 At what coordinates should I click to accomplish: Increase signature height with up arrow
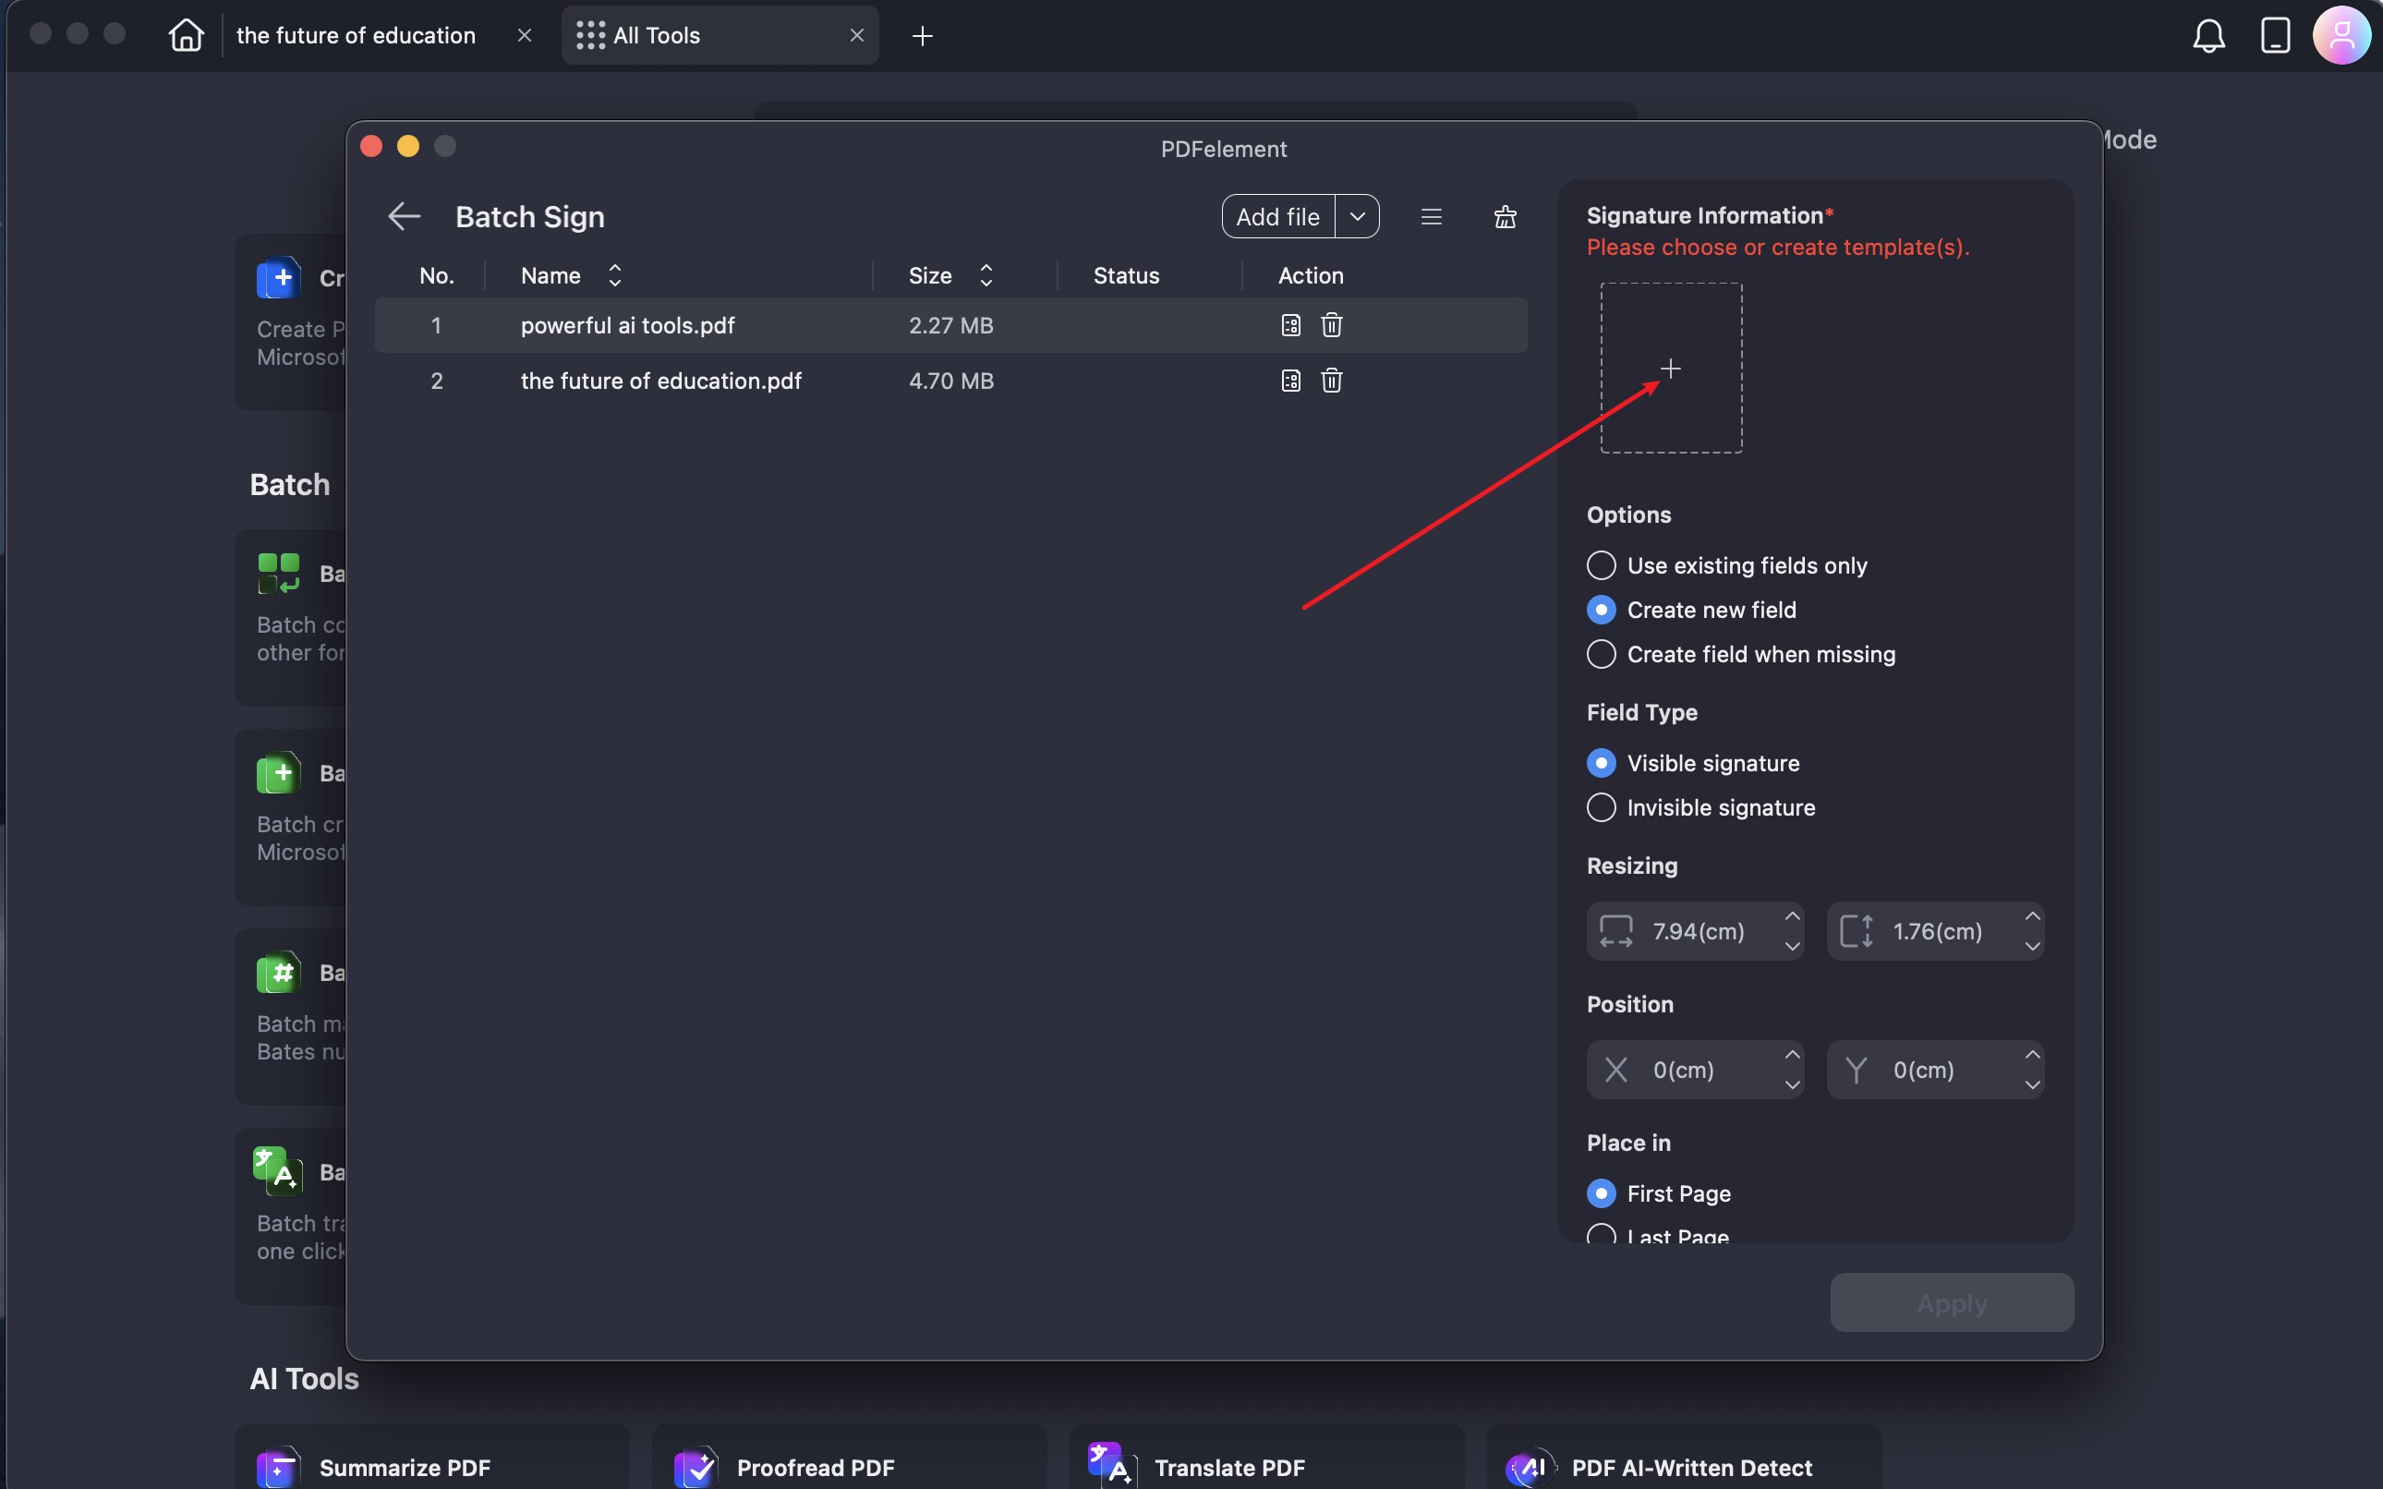tap(2032, 917)
